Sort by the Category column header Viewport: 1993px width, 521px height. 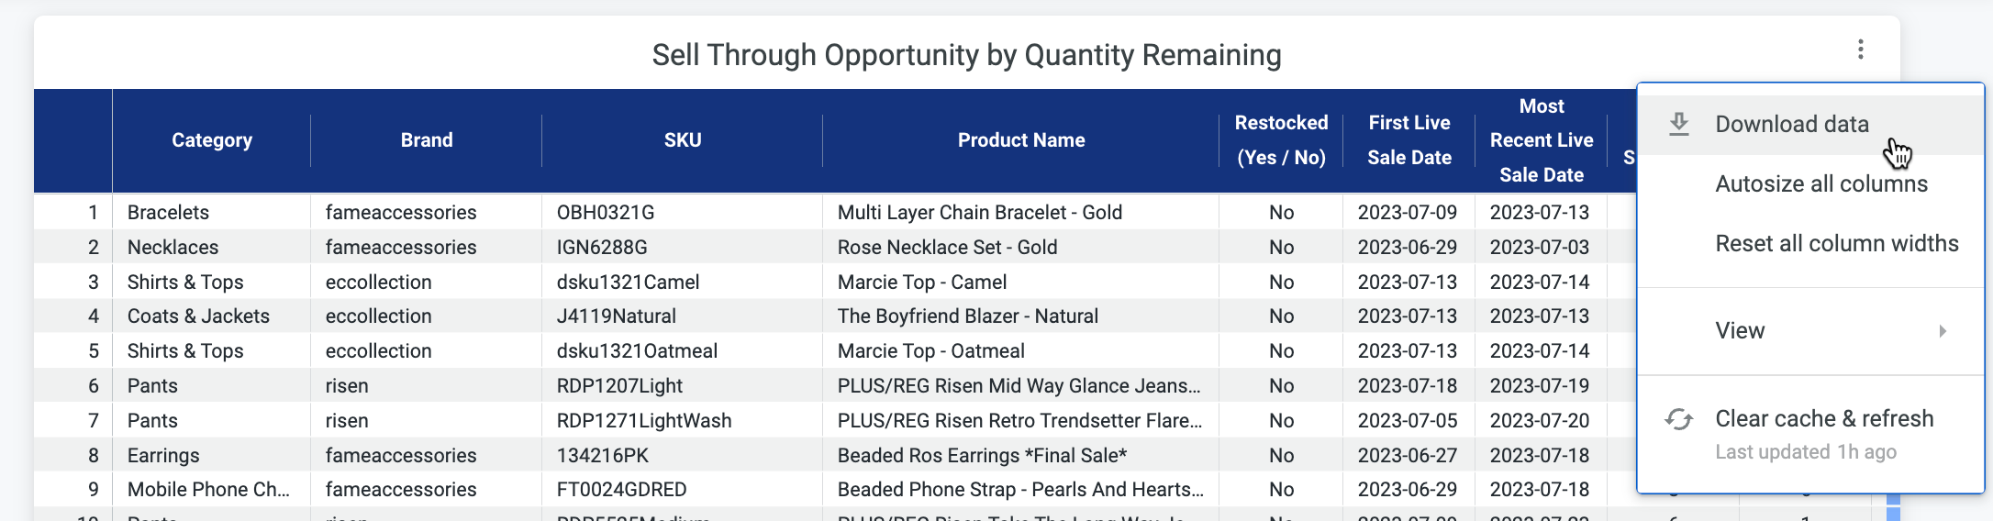[x=212, y=140]
